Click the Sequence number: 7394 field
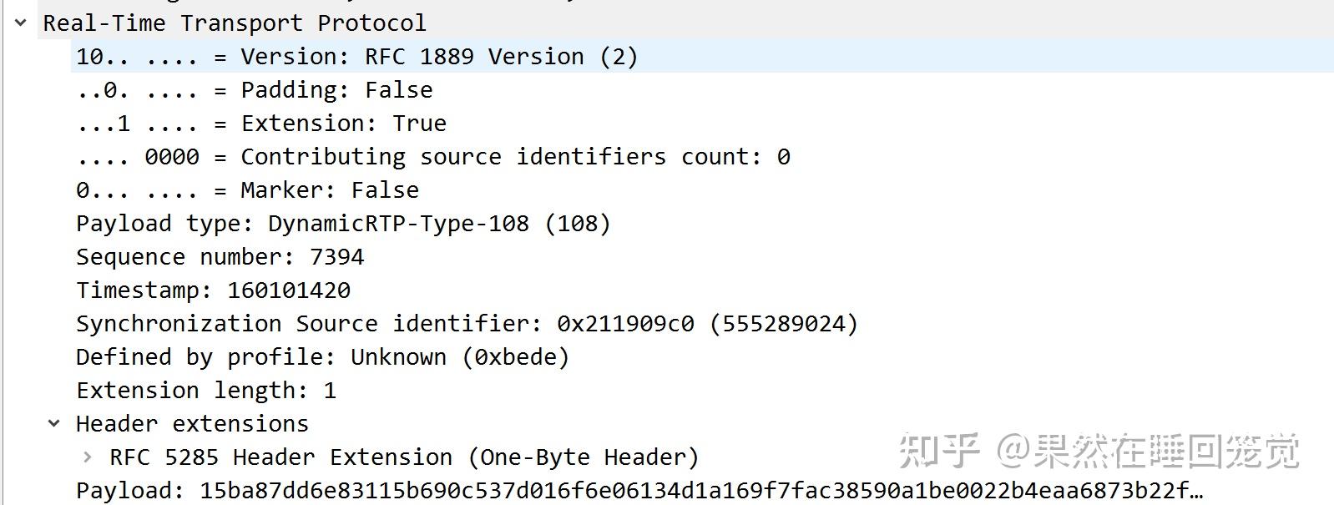 220,257
